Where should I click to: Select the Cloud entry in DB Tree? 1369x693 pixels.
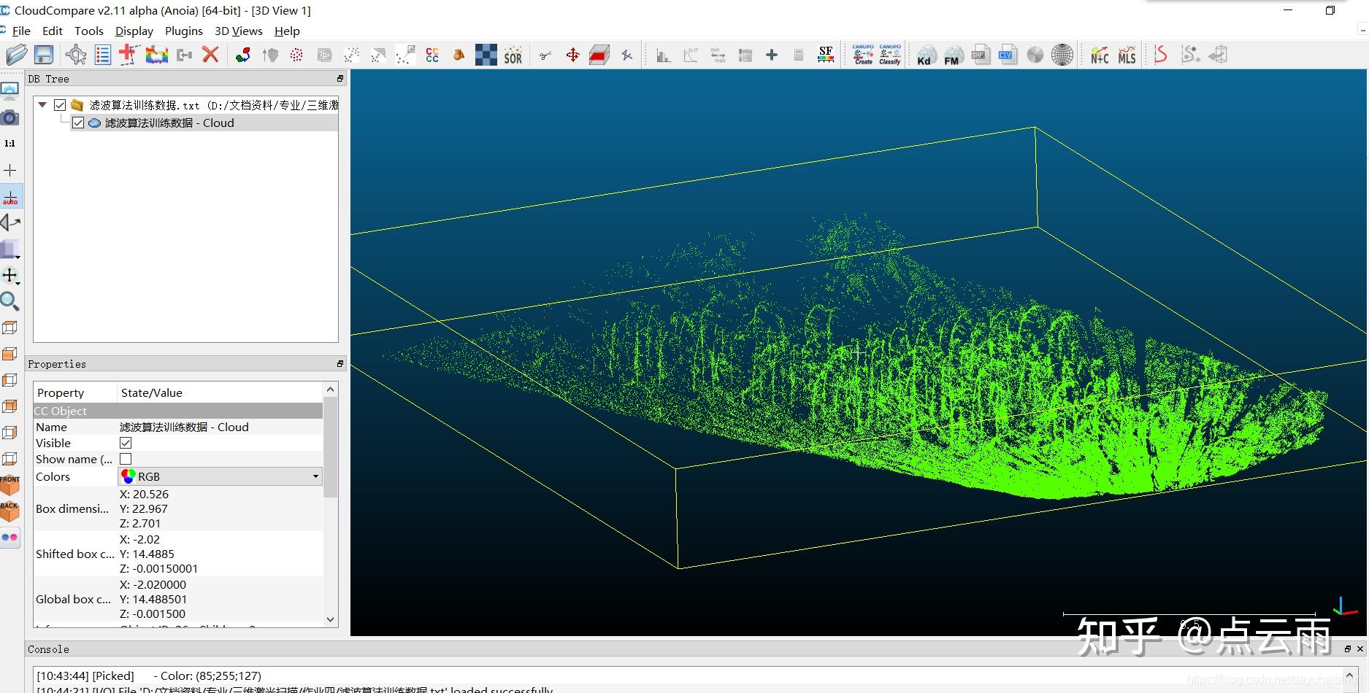tap(169, 123)
